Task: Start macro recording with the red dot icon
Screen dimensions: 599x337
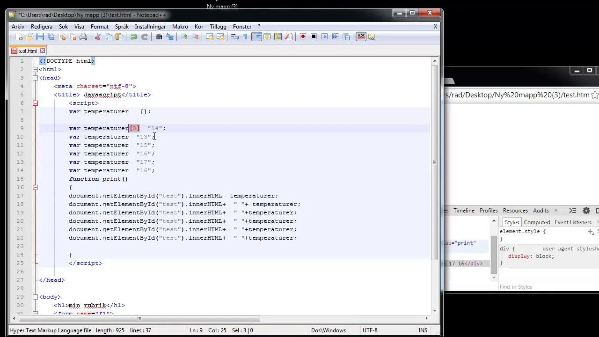Action: pos(303,37)
